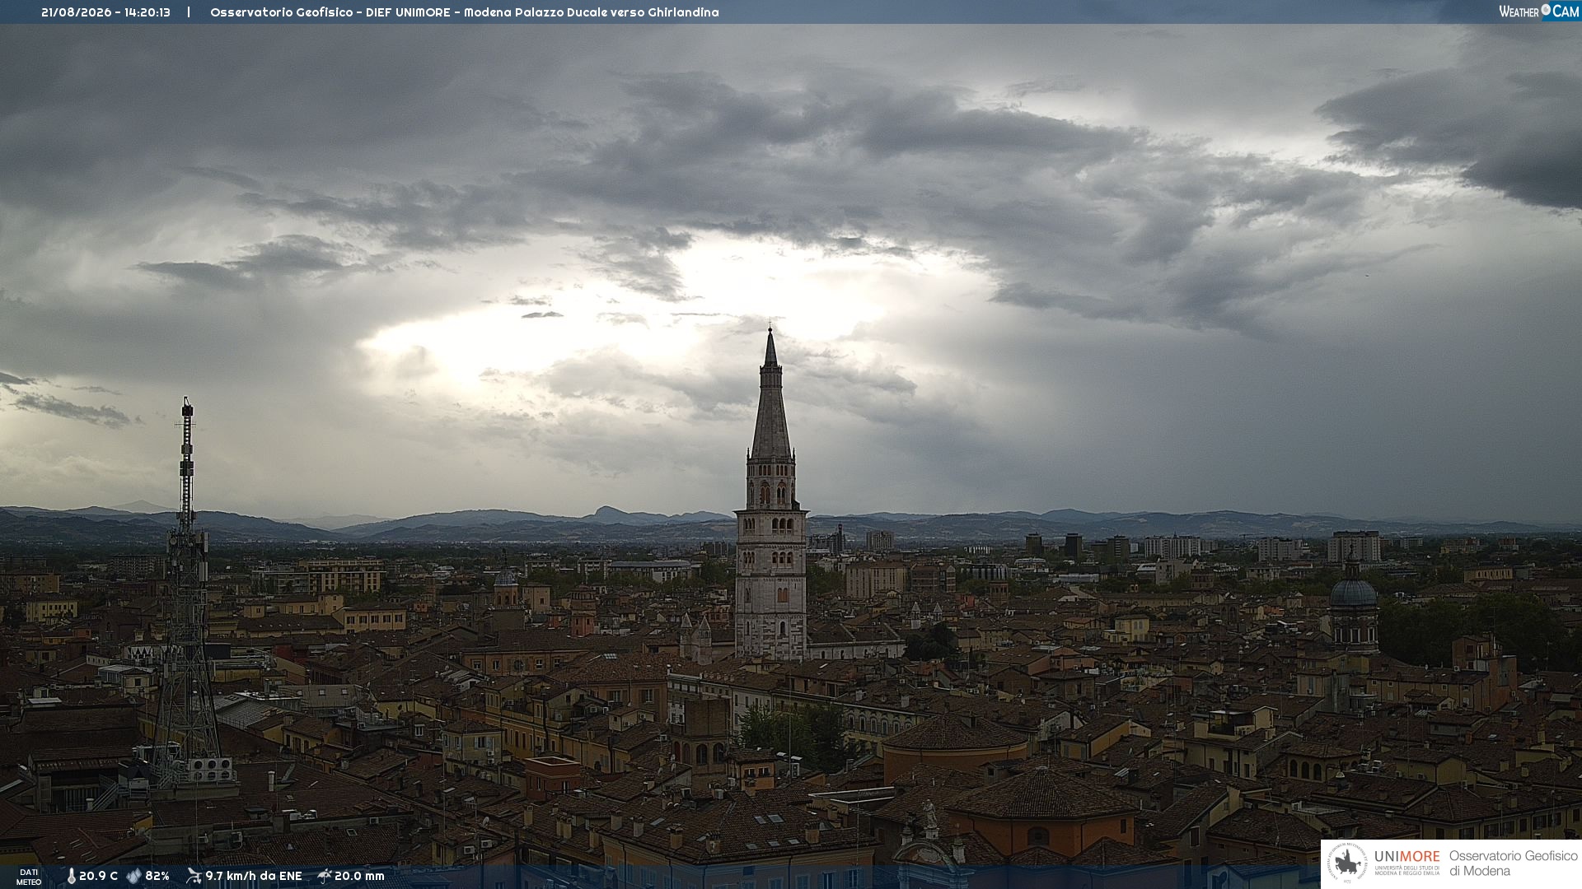1582x889 pixels.
Task: Click the humidity water drops icon
Action: [x=133, y=876]
